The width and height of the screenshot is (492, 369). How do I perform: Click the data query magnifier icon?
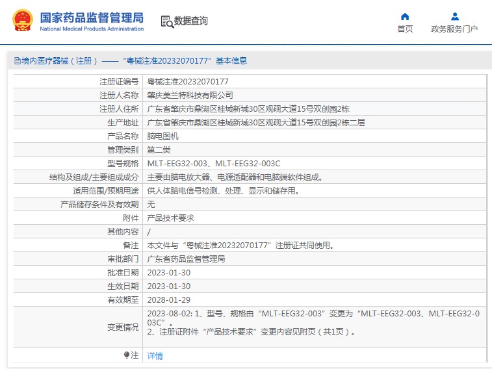point(167,22)
